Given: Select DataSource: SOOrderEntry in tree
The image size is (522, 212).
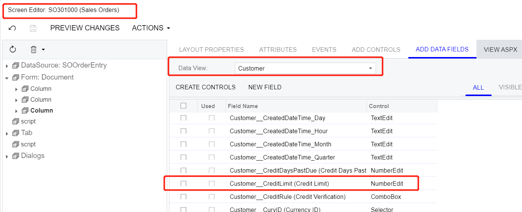Looking at the screenshot, I should click(64, 65).
